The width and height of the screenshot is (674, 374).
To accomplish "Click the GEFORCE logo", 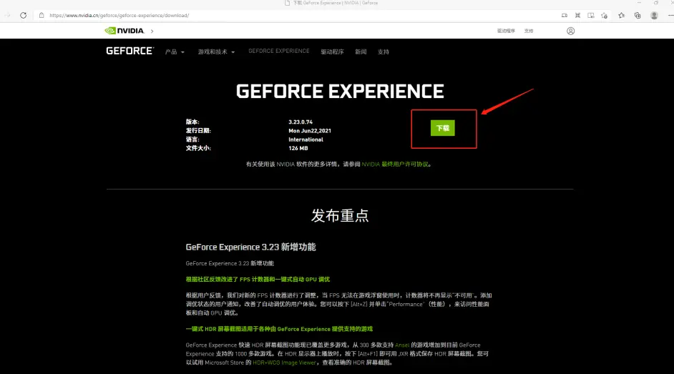I will point(130,51).
